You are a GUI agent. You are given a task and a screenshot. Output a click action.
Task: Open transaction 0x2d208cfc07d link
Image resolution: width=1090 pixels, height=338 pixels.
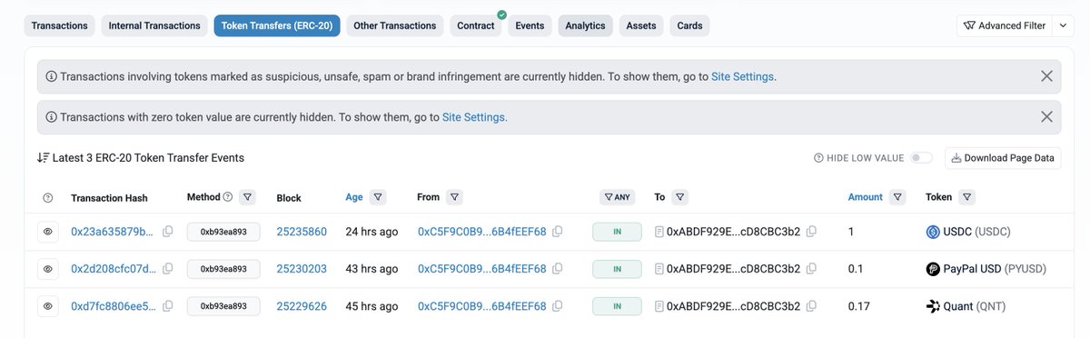114,269
